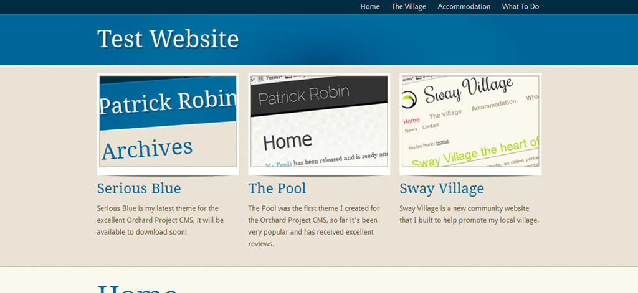Follow the Sway Village heading link
The image size is (638, 293).
click(442, 188)
